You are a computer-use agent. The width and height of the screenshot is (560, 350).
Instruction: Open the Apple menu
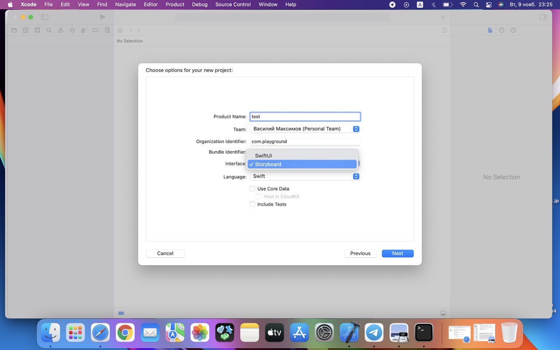pyautogui.click(x=10, y=4)
